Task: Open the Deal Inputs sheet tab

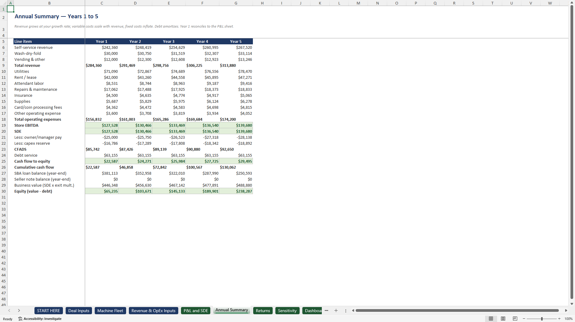Action: (79, 311)
